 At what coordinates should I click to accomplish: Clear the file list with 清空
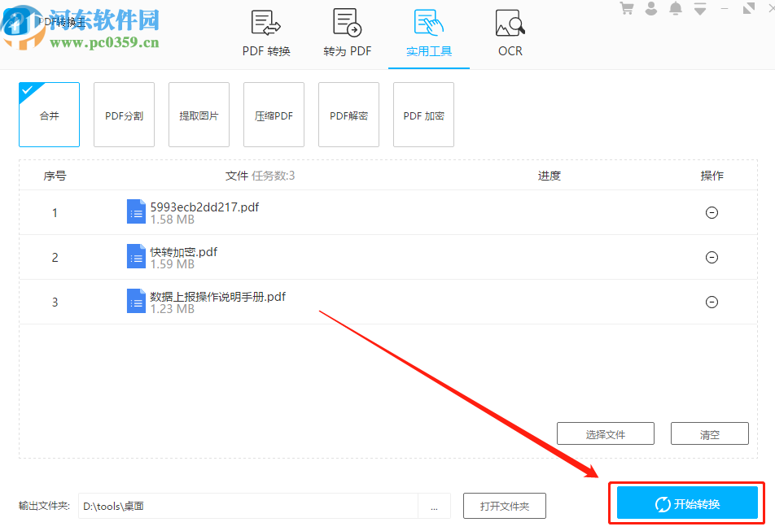pyautogui.click(x=709, y=433)
